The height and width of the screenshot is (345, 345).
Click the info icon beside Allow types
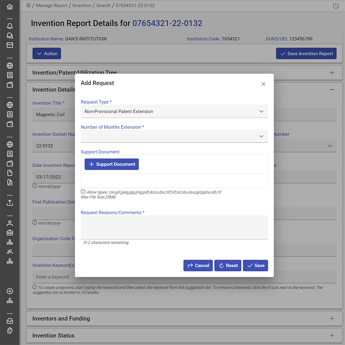coord(83,192)
